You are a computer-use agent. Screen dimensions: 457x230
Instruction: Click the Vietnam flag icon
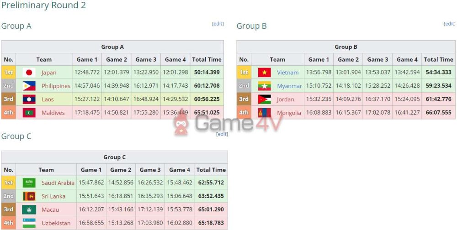pyautogui.click(x=264, y=73)
